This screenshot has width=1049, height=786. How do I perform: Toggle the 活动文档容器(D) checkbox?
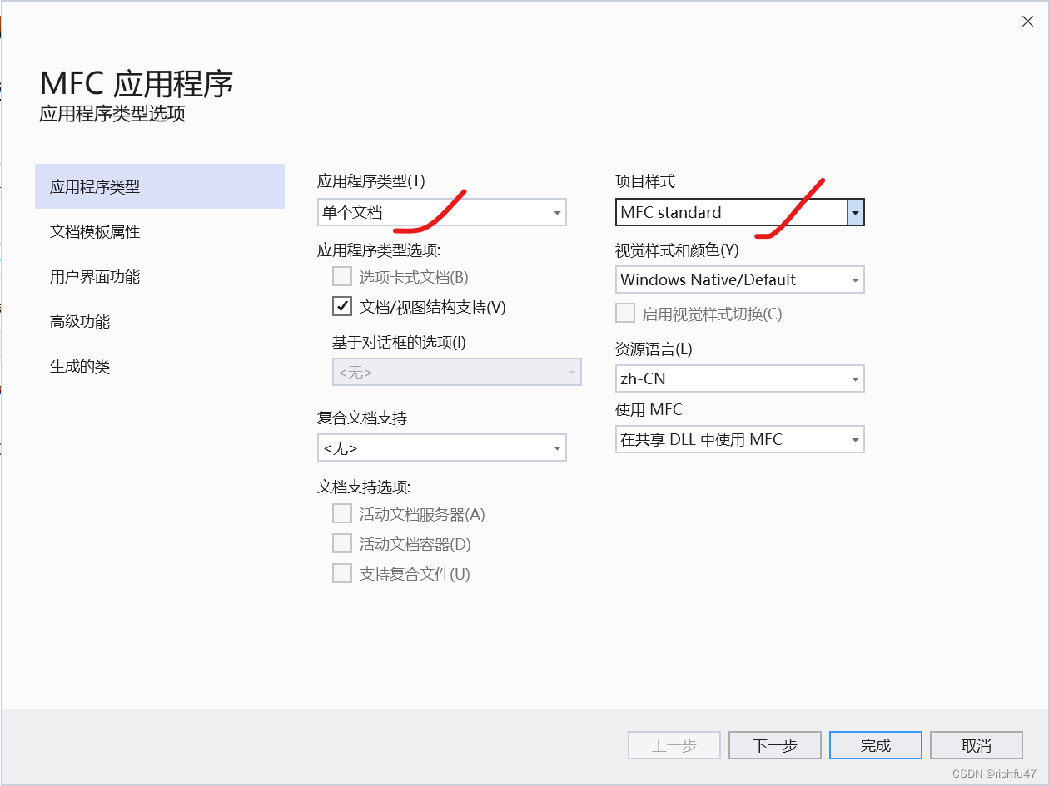[x=342, y=544]
